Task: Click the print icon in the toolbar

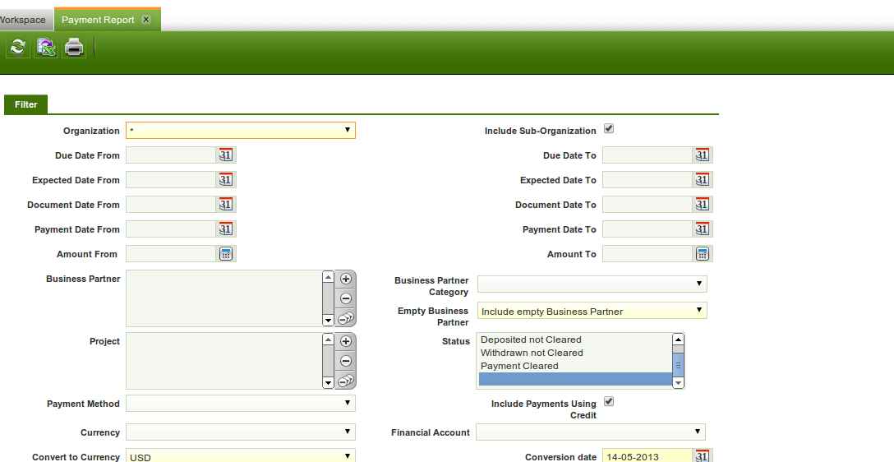Action: pos(74,48)
